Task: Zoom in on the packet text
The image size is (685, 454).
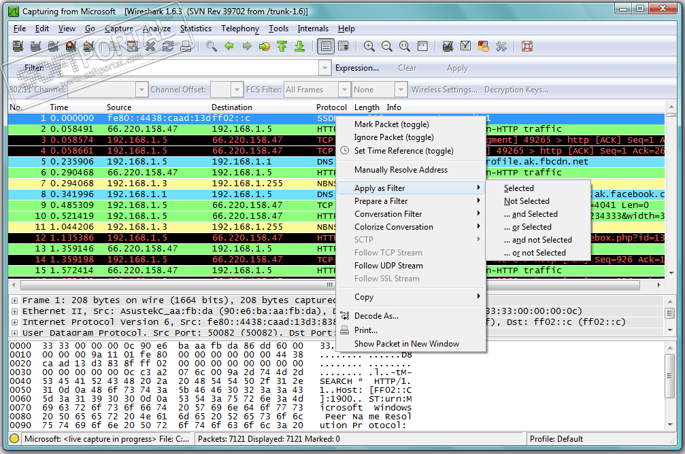Action: (x=369, y=46)
